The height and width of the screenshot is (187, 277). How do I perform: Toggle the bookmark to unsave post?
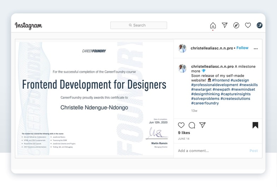pos(255,125)
